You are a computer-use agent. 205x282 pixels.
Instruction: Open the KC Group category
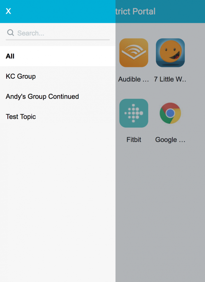58,76
